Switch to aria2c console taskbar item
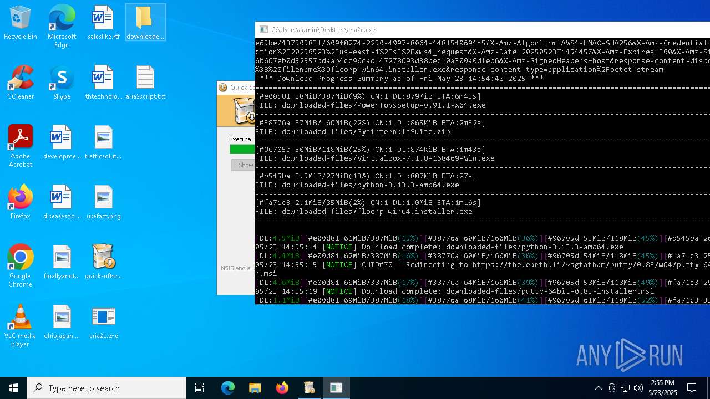Viewport: 710px width, 399px height. click(x=336, y=388)
